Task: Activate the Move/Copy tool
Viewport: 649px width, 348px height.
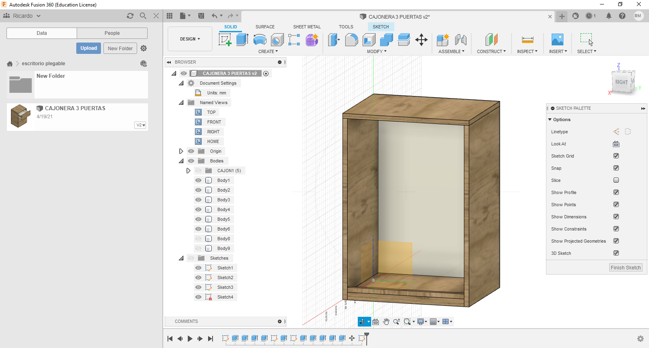Action: 421,40
